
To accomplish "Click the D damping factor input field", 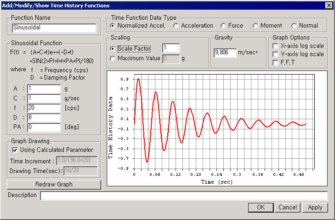I will [44, 118].
